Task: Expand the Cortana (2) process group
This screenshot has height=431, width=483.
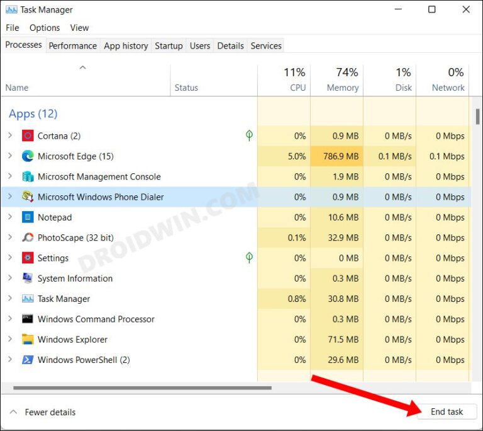Action: tap(10, 135)
